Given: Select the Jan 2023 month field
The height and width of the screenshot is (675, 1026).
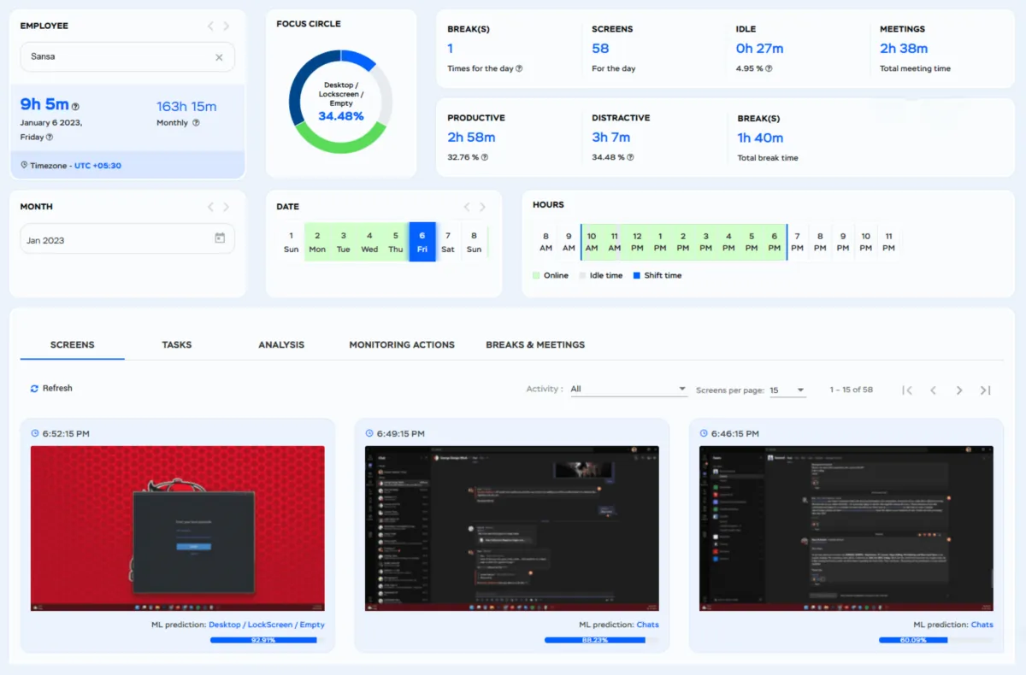Looking at the screenshot, I should tap(127, 239).
